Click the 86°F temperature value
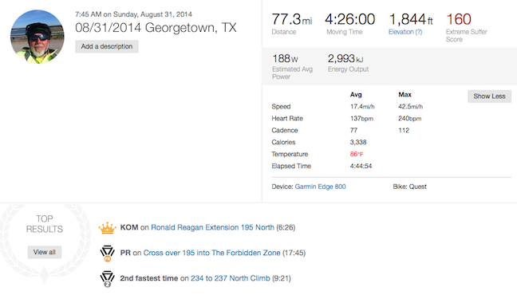The width and height of the screenshot is (517, 295). click(357, 154)
